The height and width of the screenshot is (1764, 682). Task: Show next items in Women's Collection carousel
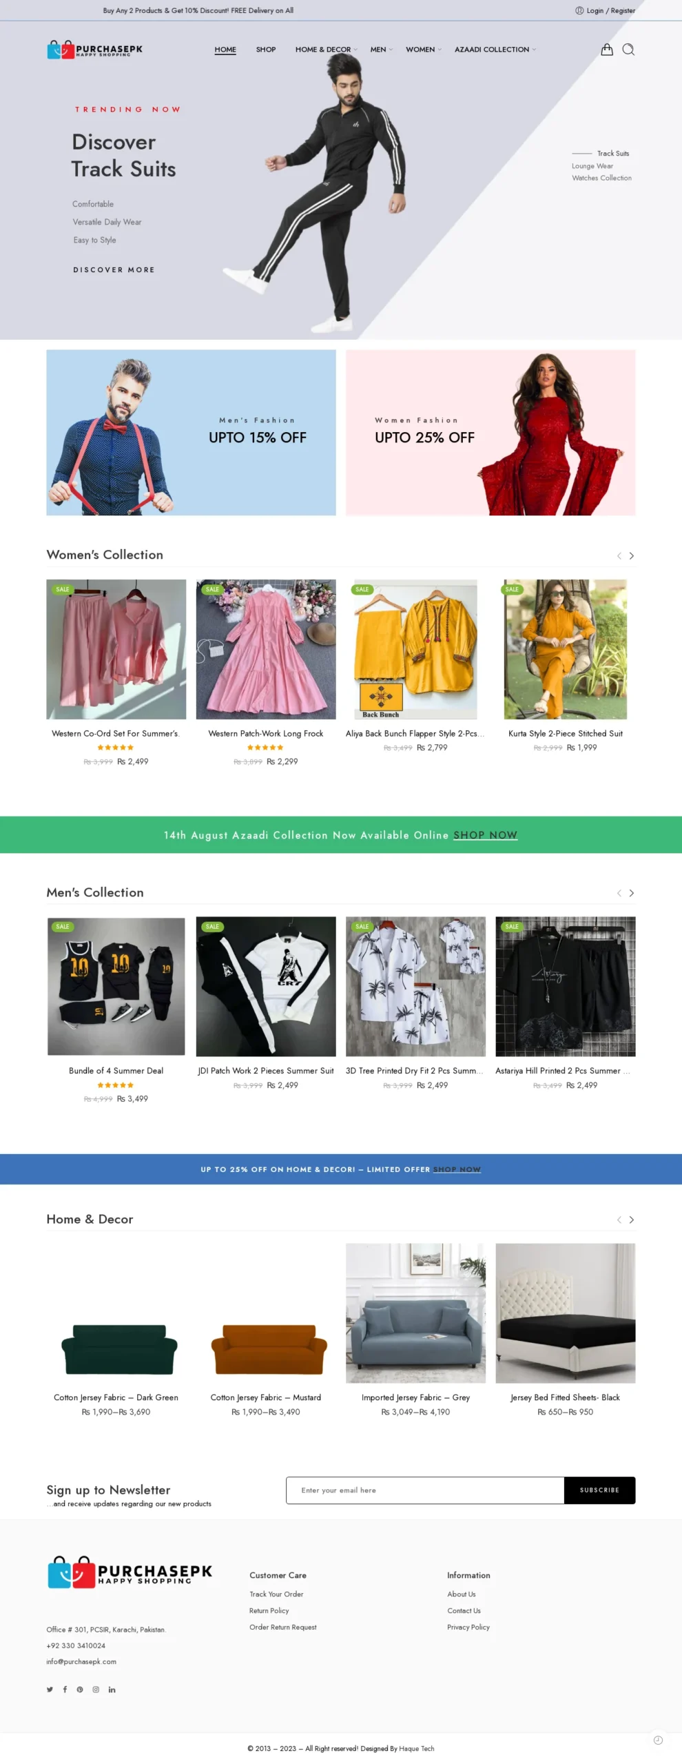point(631,555)
